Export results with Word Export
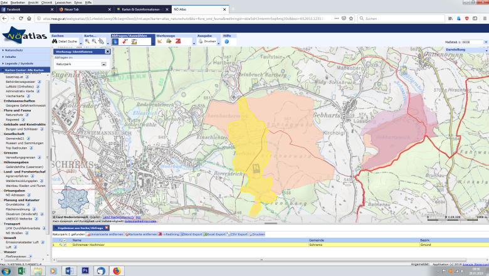 pos(191,234)
